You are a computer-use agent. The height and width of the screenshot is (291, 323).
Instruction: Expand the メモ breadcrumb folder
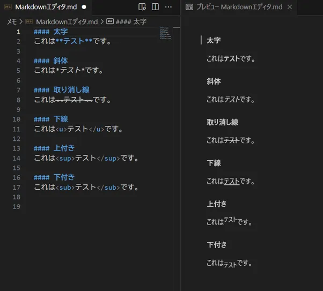pos(11,21)
